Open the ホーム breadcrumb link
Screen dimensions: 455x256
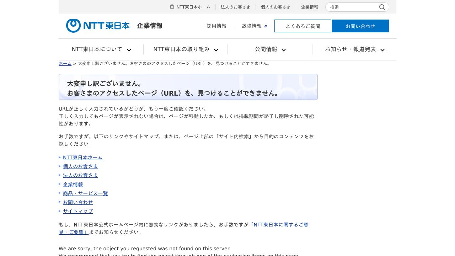[x=65, y=63]
